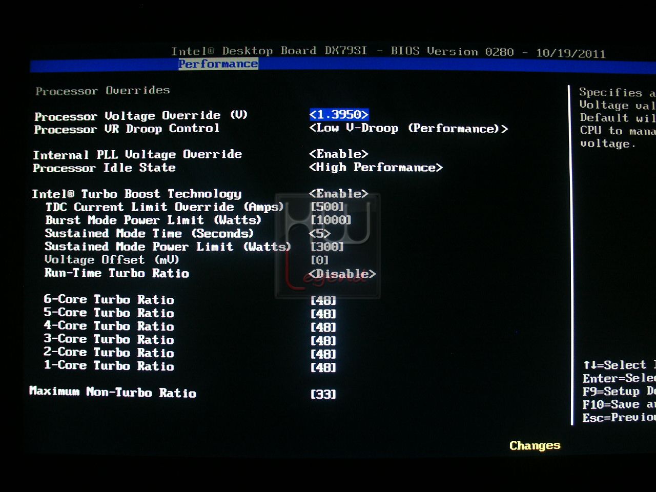Edit Voltage Offset field 0

pyautogui.click(x=320, y=260)
